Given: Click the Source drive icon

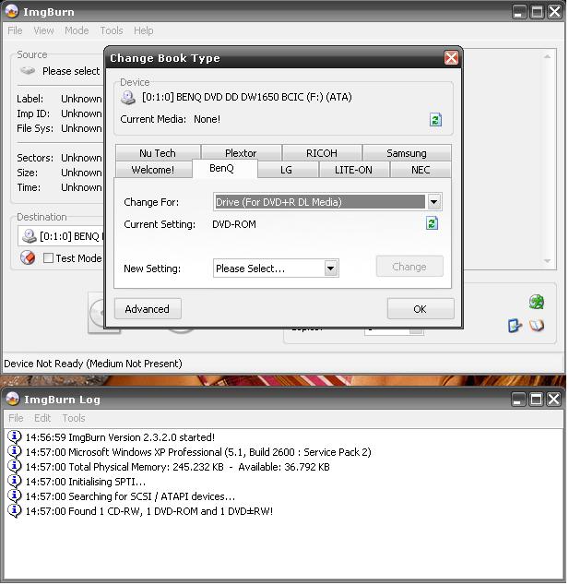Looking at the screenshot, I should [28, 70].
